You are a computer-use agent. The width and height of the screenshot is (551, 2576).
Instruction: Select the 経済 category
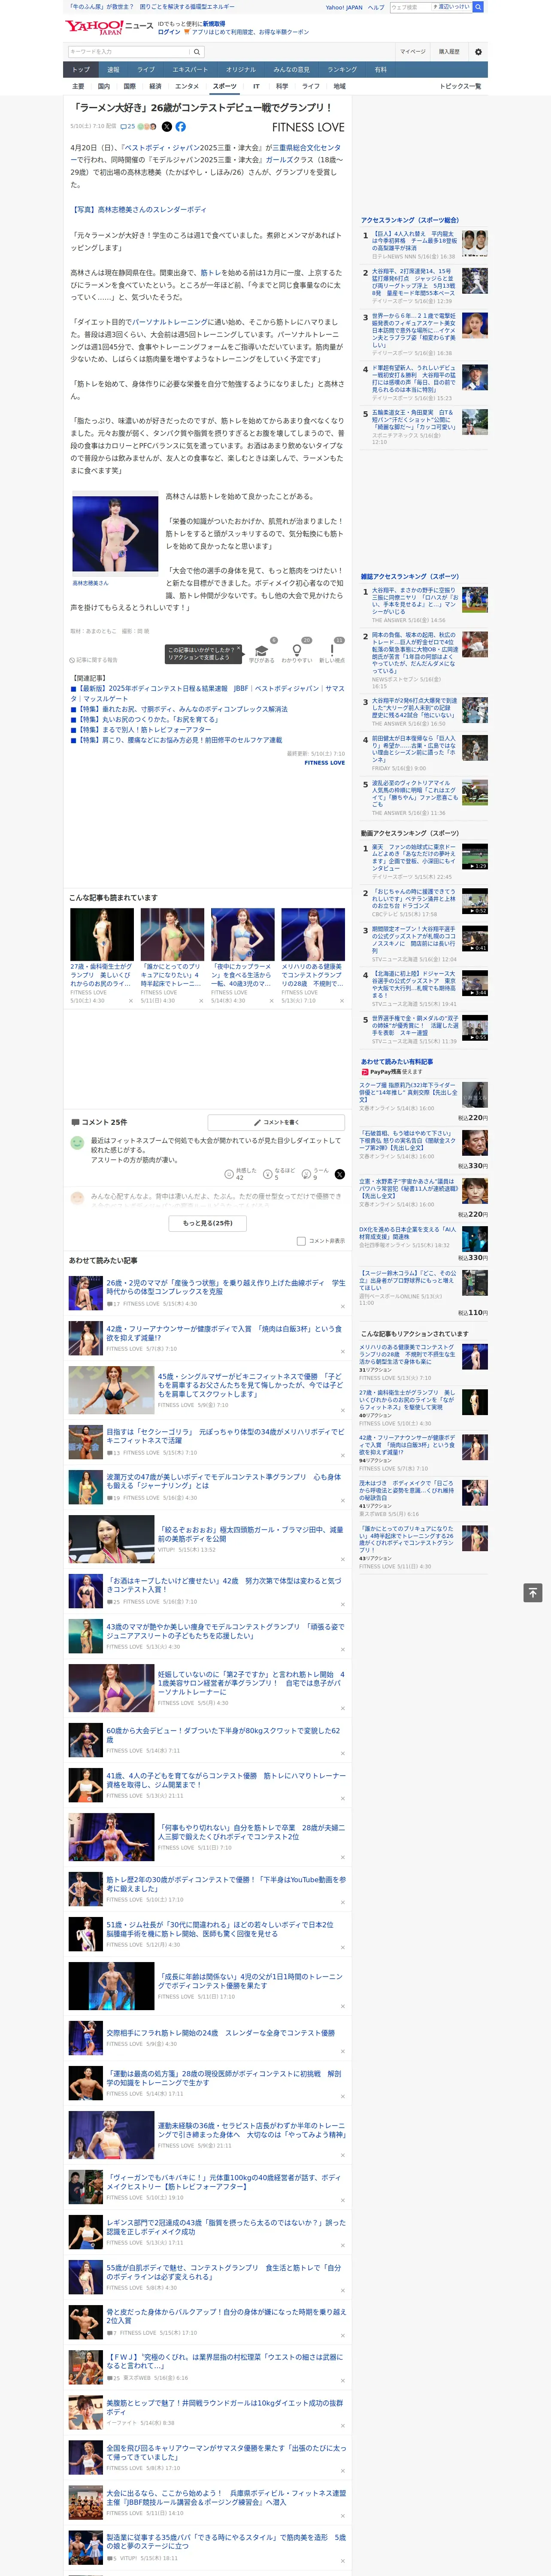(155, 86)
